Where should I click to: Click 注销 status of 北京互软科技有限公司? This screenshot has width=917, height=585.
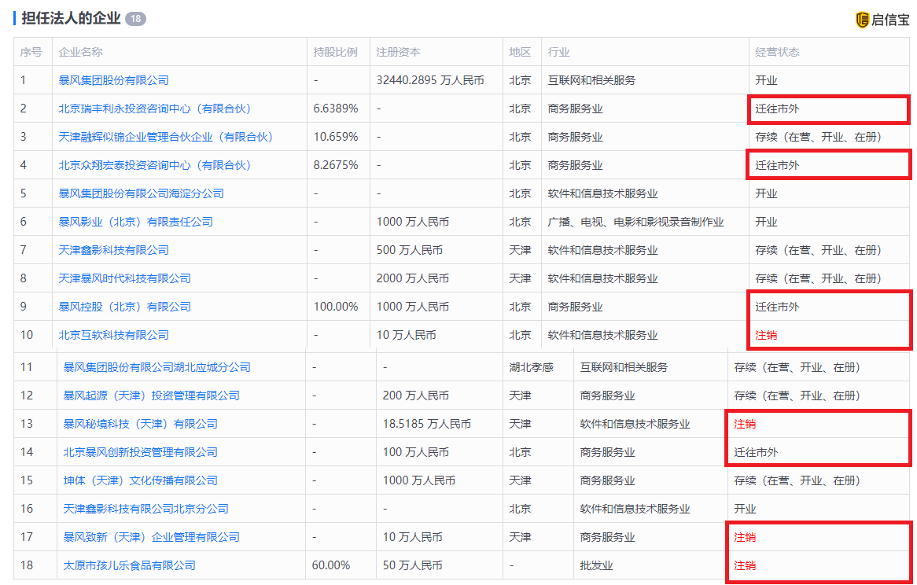(766, 335)
